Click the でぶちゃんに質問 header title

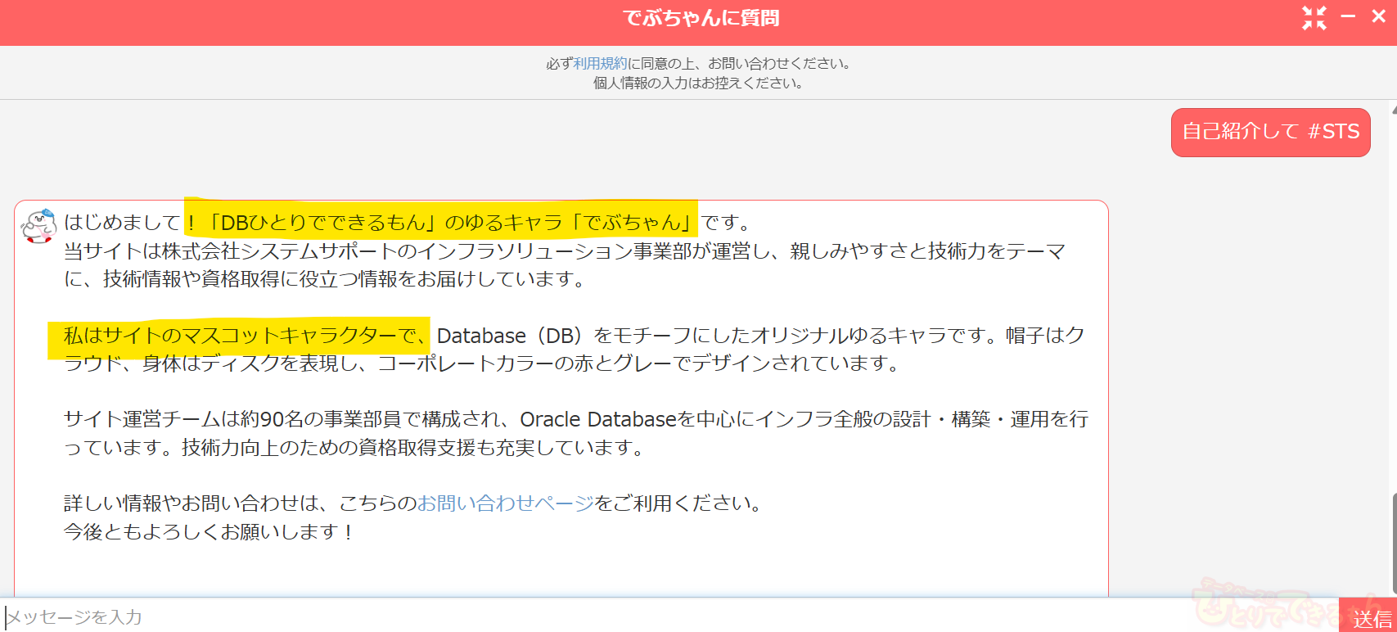pyautogui.click(x=701, y=18)
